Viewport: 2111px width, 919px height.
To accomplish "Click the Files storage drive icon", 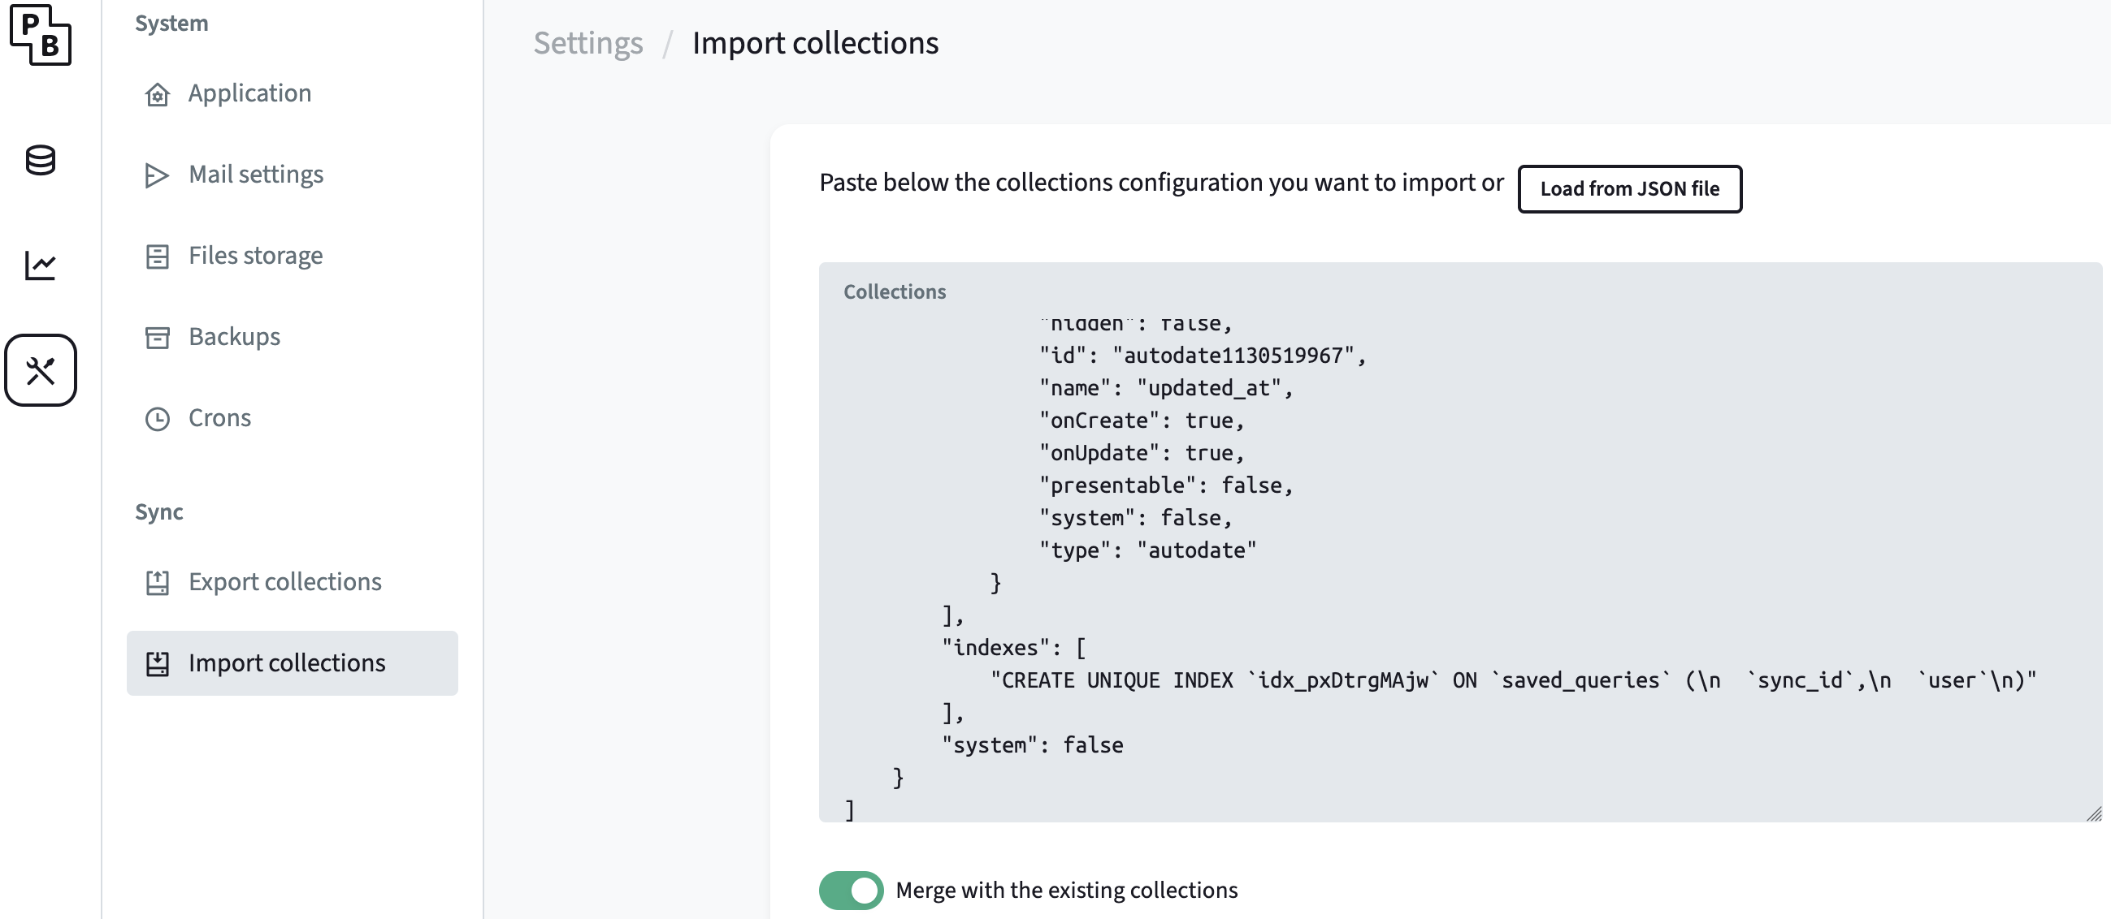I will click(157, 257).
